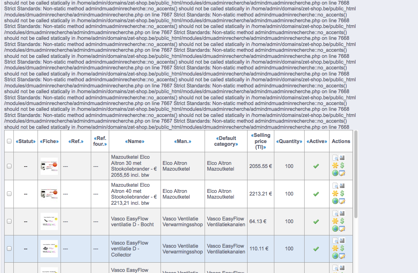Screen dimensions: 418x273
Task: Open product thumbnail for Elco Altron 40
Action: [49, 194]
